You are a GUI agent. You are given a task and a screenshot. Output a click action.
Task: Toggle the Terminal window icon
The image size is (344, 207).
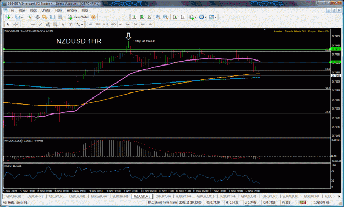tap(52, 17)
